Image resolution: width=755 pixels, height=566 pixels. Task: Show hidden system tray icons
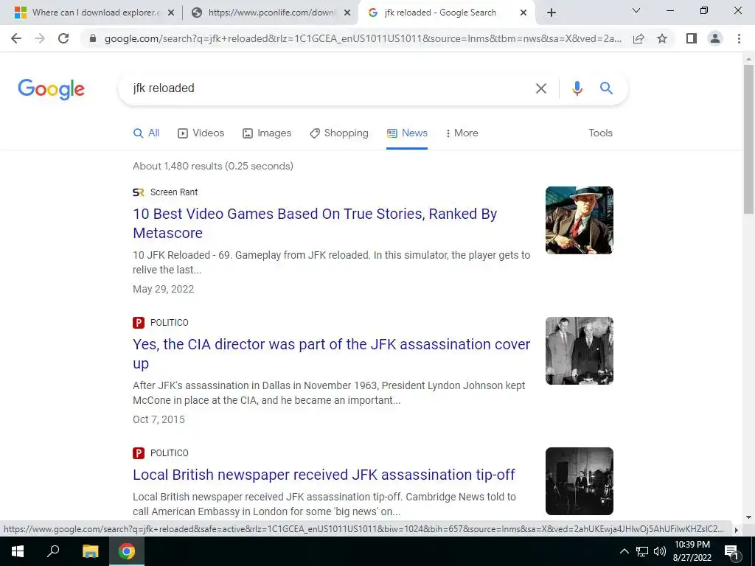click(624, 551)
